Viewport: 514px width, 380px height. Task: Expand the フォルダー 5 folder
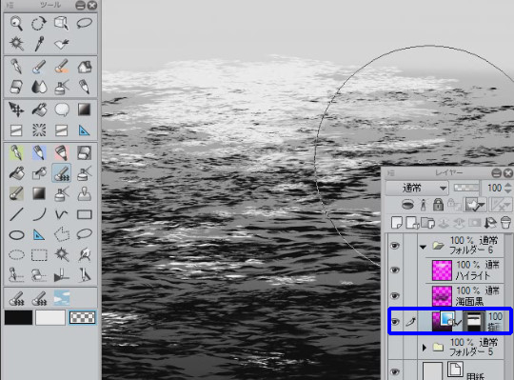tap(425, 348)
